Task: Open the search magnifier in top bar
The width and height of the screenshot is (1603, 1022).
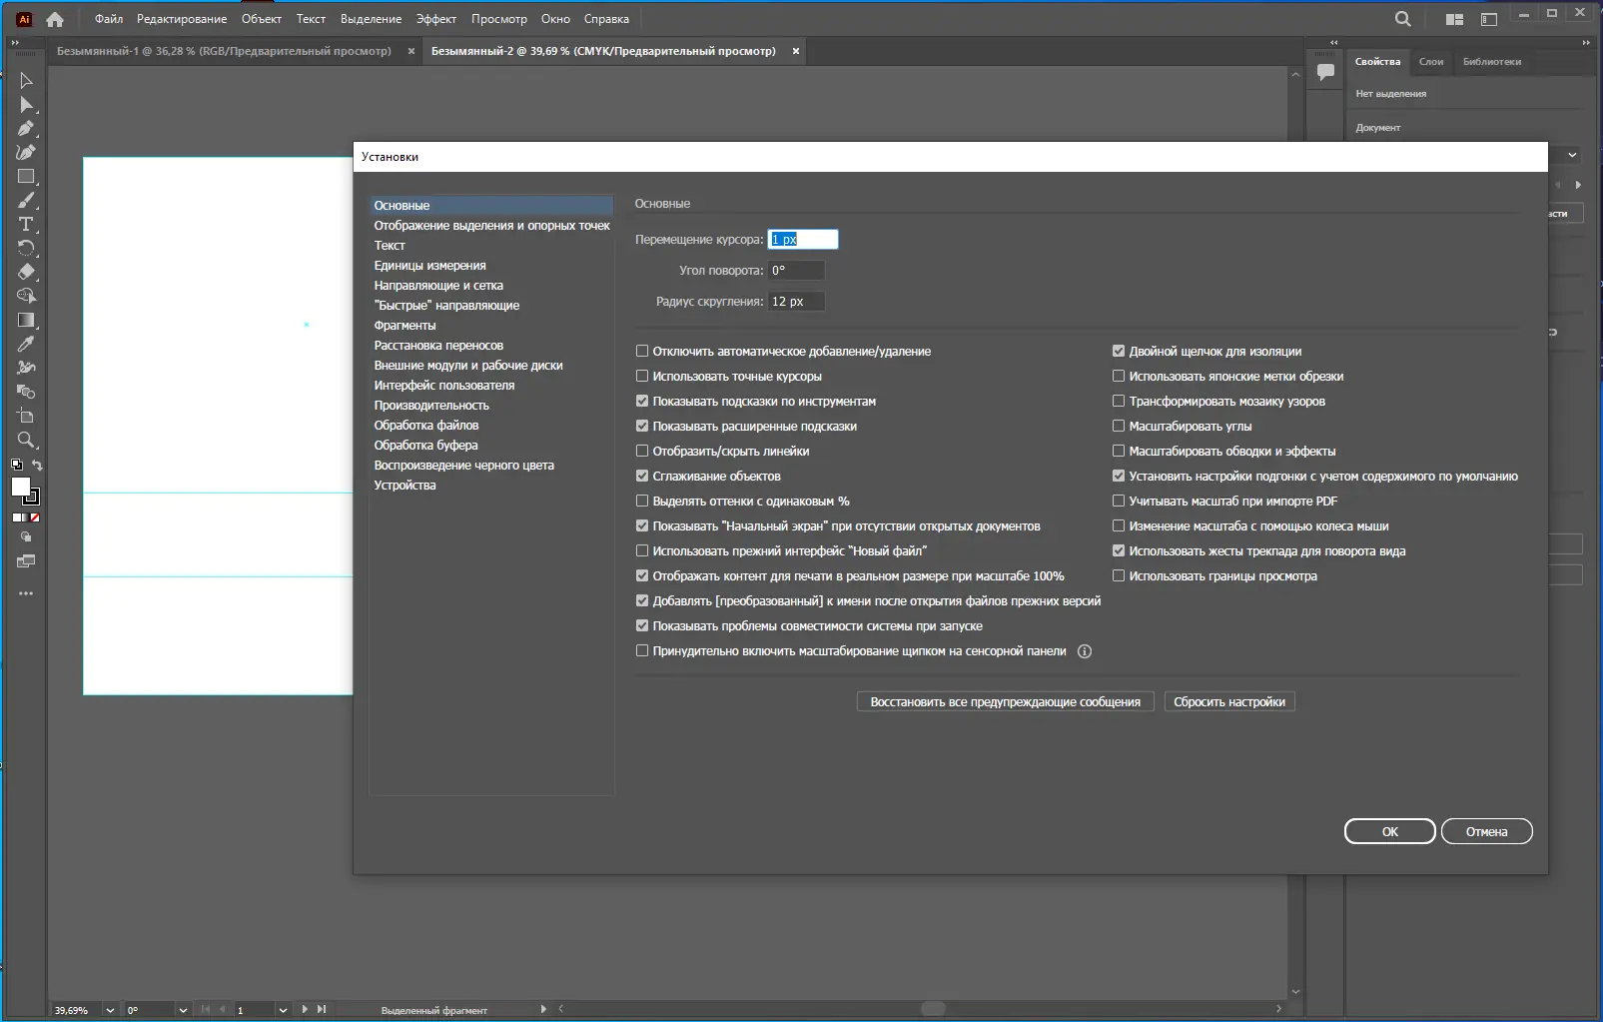Action: pyautogui.click(x=1402, y=19)
